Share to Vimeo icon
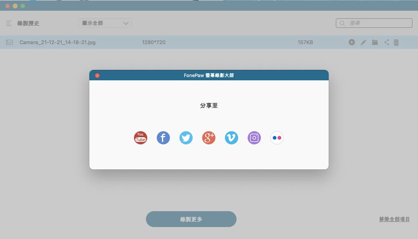 tap(231, 138)
